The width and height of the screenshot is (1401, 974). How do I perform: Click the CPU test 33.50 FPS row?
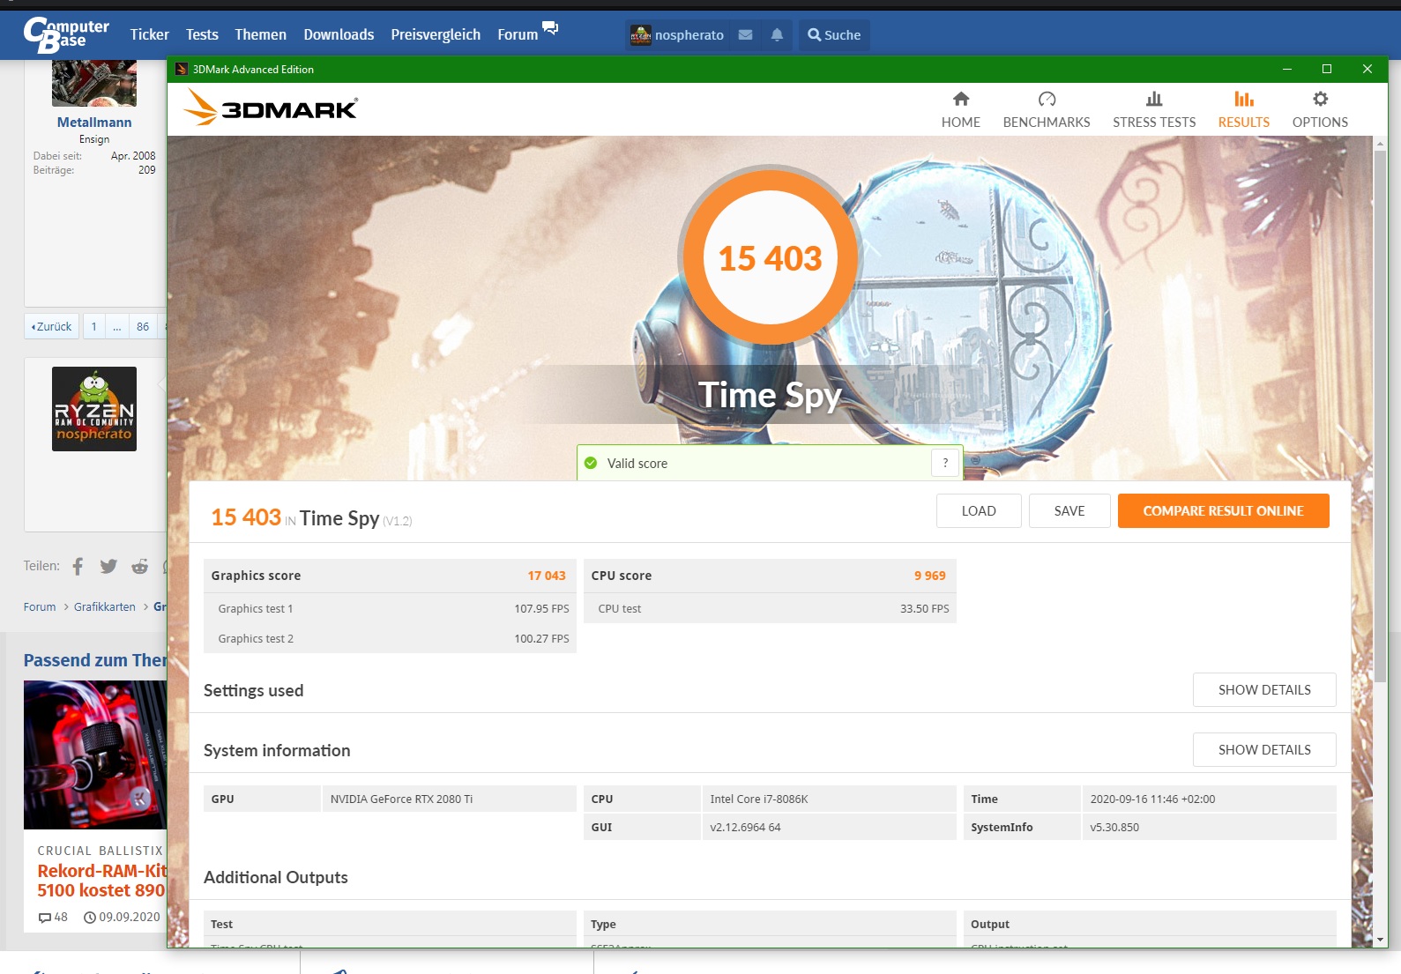point(770,608)
